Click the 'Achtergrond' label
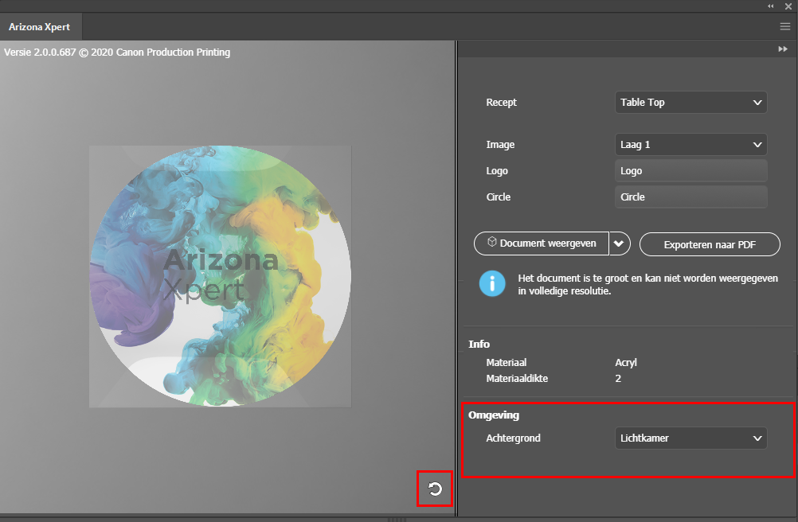 coord(513,438)
